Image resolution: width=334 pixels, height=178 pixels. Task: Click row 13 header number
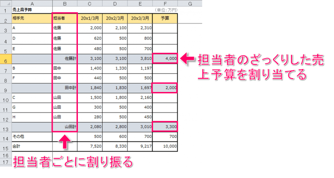pyautogui.click(x=6, y=129)
